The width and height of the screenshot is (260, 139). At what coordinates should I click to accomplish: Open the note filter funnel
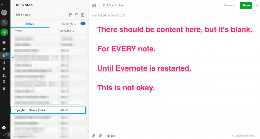click(x=76, y=15)
